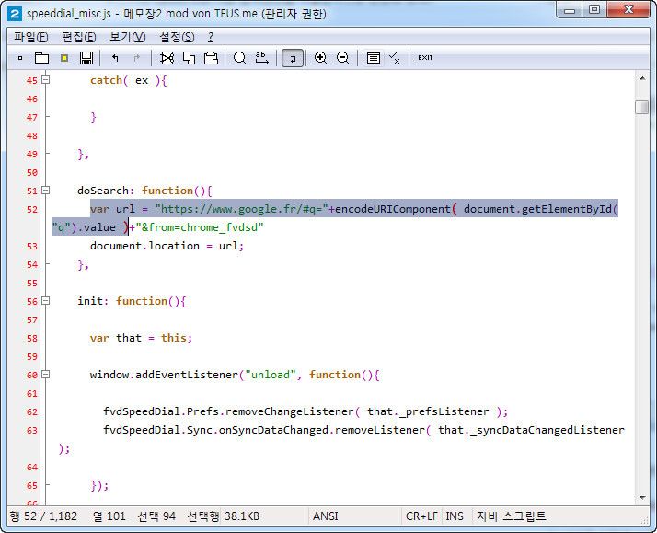Minimize the speeddial_misc.js window
Image resolution: width=657 pixels, height=533 pixels.
click(570, 10)
